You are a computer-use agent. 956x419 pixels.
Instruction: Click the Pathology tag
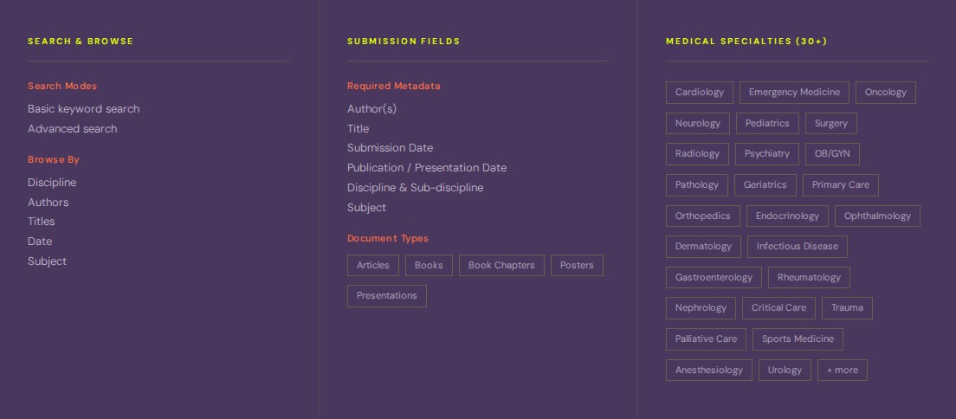pos(696,184)
